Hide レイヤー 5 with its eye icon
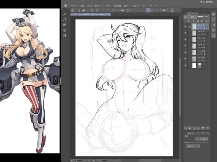Image resolution: width=217 pixels, height=162 pixels. [x=185, y=39]
